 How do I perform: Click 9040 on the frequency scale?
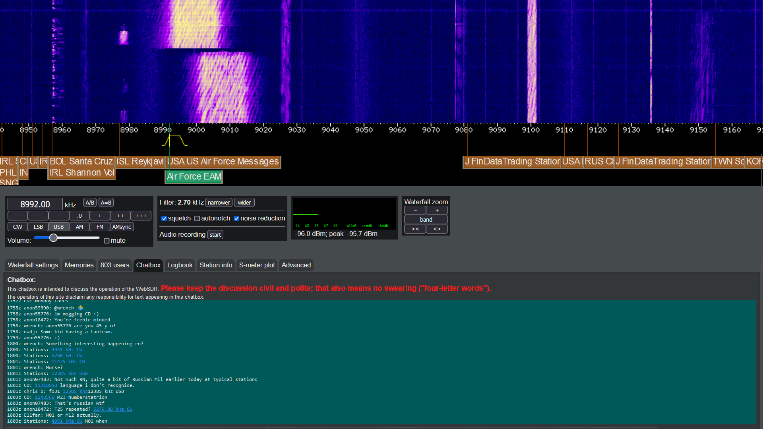(330, 130)
